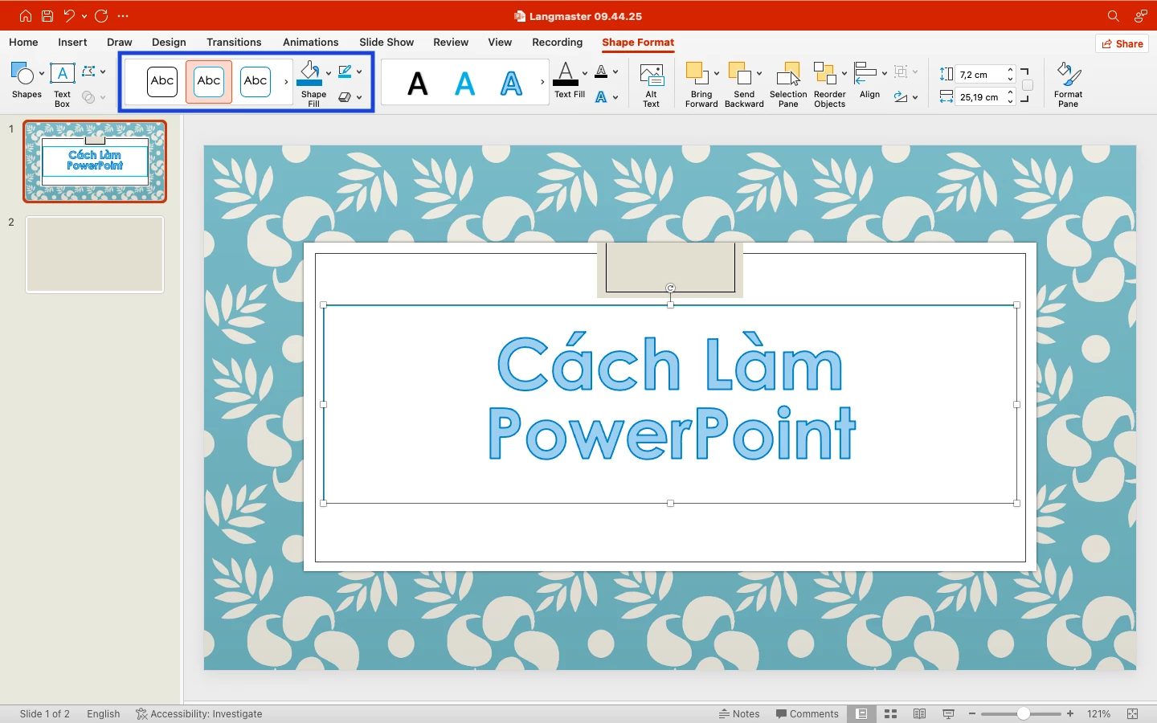Redo the last action
This screenshot has width=1157, height=723.
[x=101, y=16]
